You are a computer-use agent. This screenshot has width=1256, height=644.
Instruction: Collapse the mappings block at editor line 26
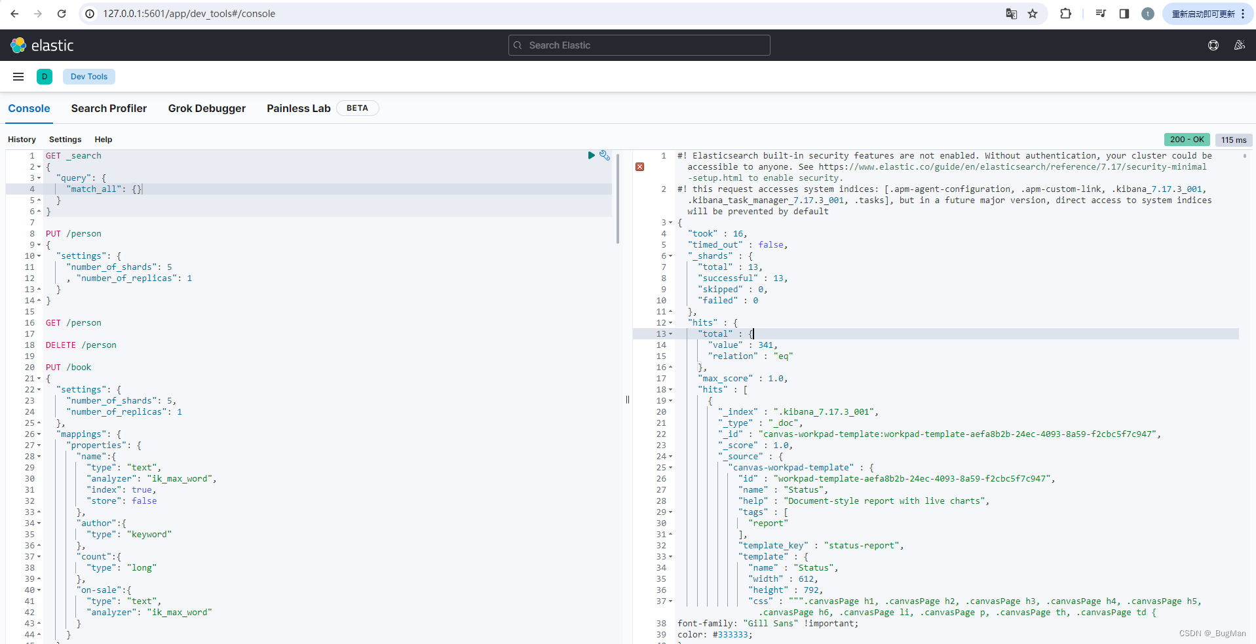(x=39, y=434)
